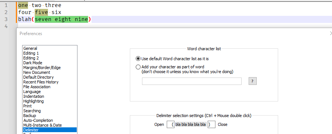Click the word 'four' on line 2
The image size is (332, 134).
point(25,12)
